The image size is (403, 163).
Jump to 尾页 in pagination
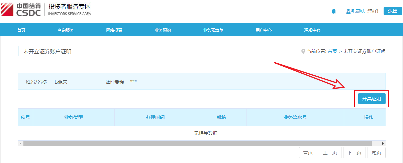[x=376, y=153]
